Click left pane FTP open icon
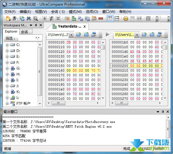 94,34
